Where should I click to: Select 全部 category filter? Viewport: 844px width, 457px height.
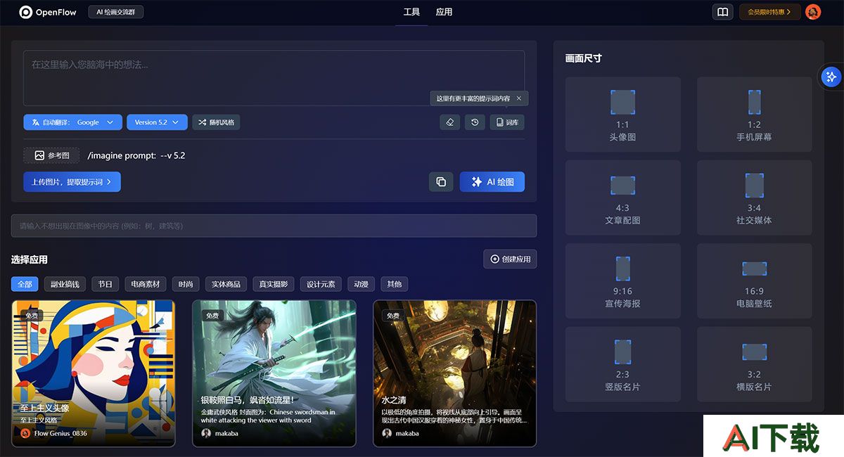click(25, 284)
